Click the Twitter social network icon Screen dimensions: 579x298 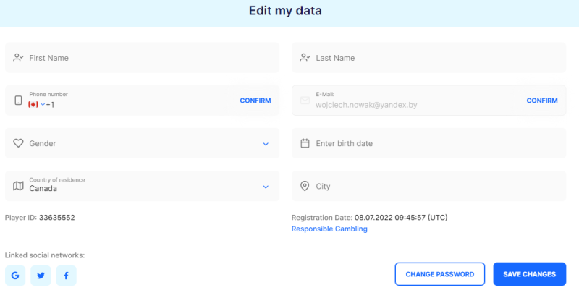[41, 275]
